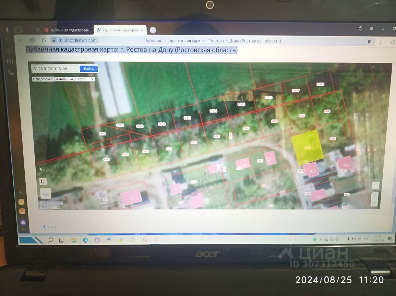
Task: Switch to the first Публичная кадастровая tab
Action: (68, 30)
